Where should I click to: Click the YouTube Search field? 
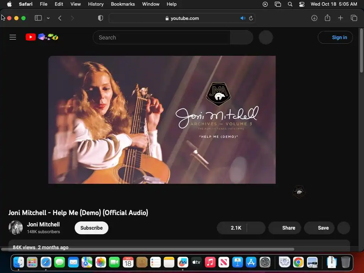click(x=162, y=37)
